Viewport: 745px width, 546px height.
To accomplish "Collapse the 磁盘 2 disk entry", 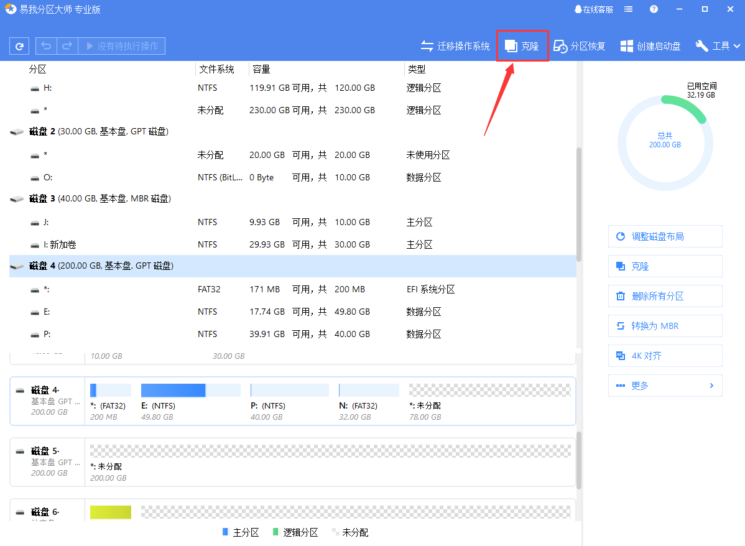I will pos(17,131).
